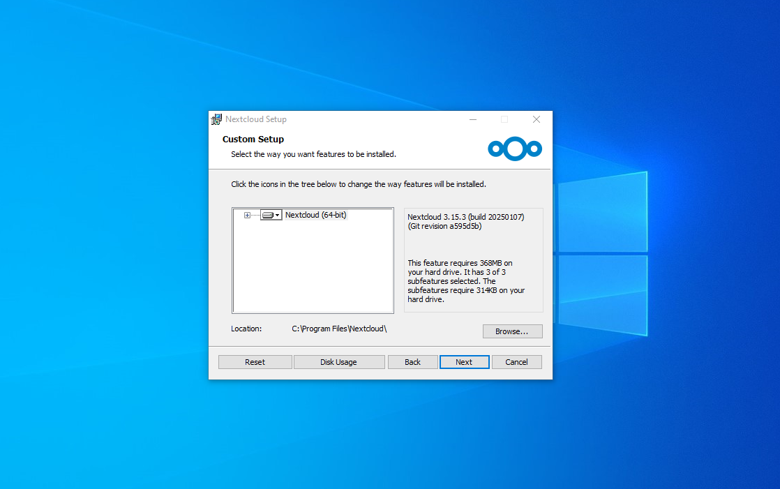This screenshot has width=780, height=489.
Task: Select the Nextcloud (64-bit) feature row
Action: coord(315,215)
